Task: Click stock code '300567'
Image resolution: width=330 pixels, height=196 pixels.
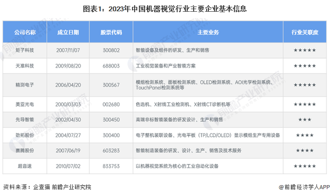Action: tap(111, 85)
